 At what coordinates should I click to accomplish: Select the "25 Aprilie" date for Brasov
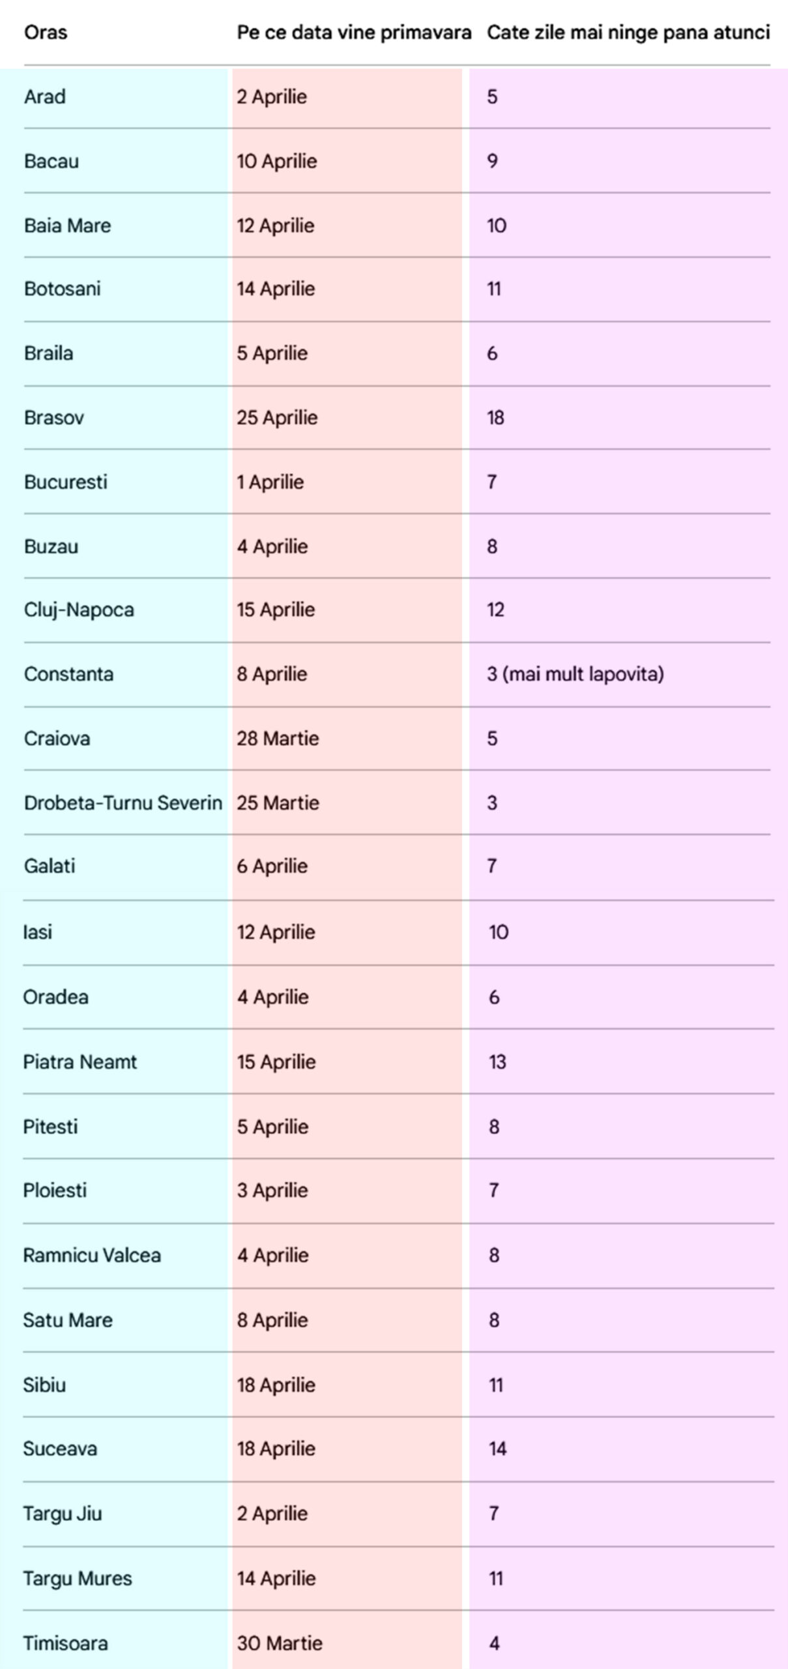(x=277, y=418)
